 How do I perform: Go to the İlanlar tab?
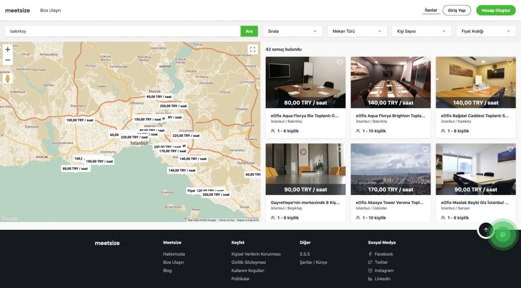(x=431, y=10)
